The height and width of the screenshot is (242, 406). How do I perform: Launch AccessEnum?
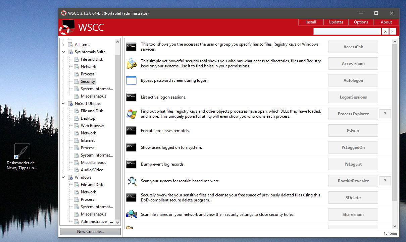pos(353,64)
